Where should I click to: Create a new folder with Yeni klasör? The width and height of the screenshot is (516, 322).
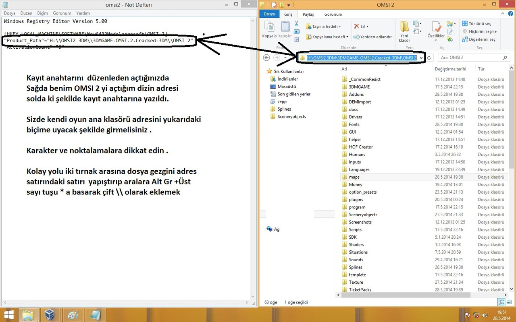(x=404, y=32)
